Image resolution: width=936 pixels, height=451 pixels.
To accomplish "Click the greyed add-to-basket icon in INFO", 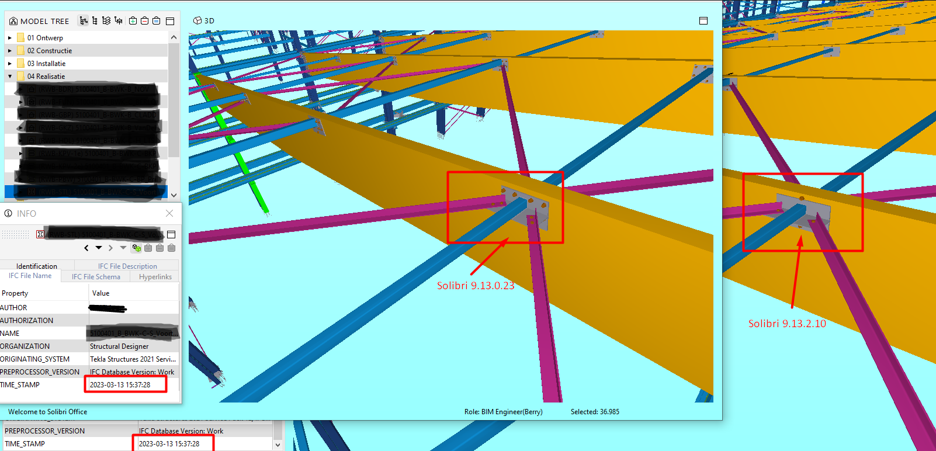I will (148, 248).
